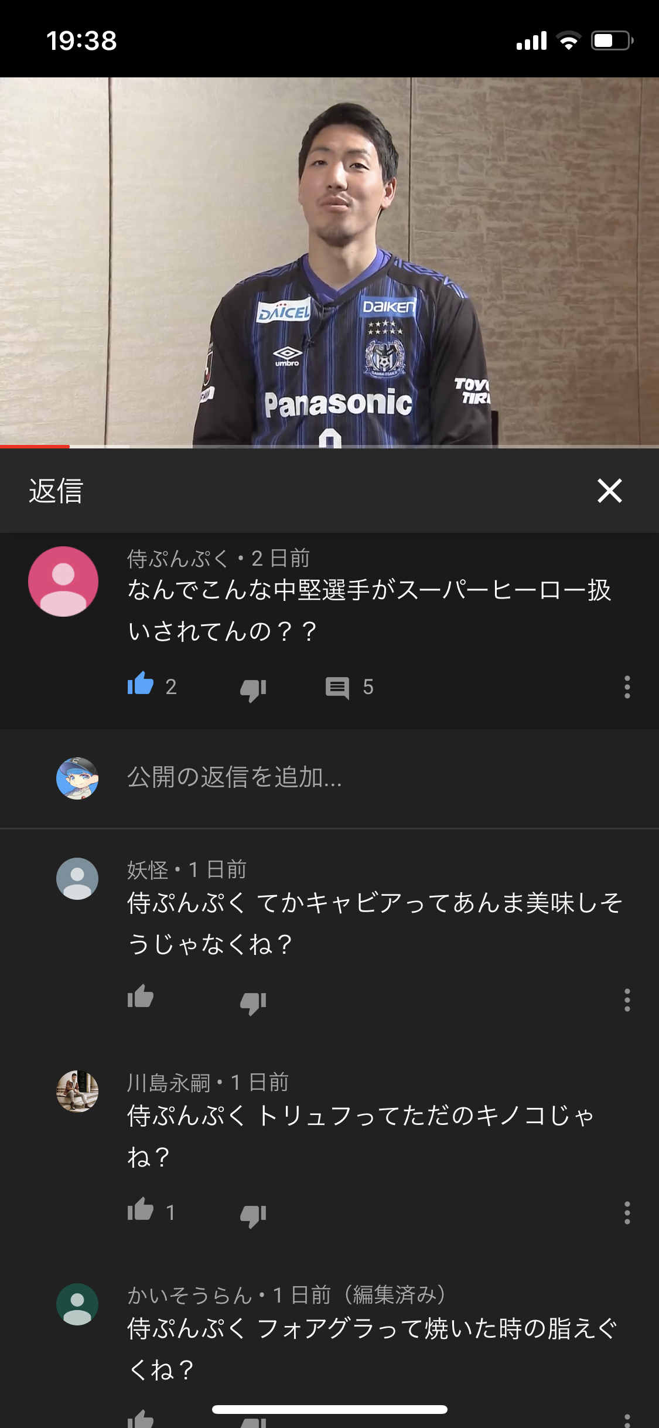Dislike the 川島永嗣 reply
The width and height of the screenshot is (659, 1428).
point(253,1215)
